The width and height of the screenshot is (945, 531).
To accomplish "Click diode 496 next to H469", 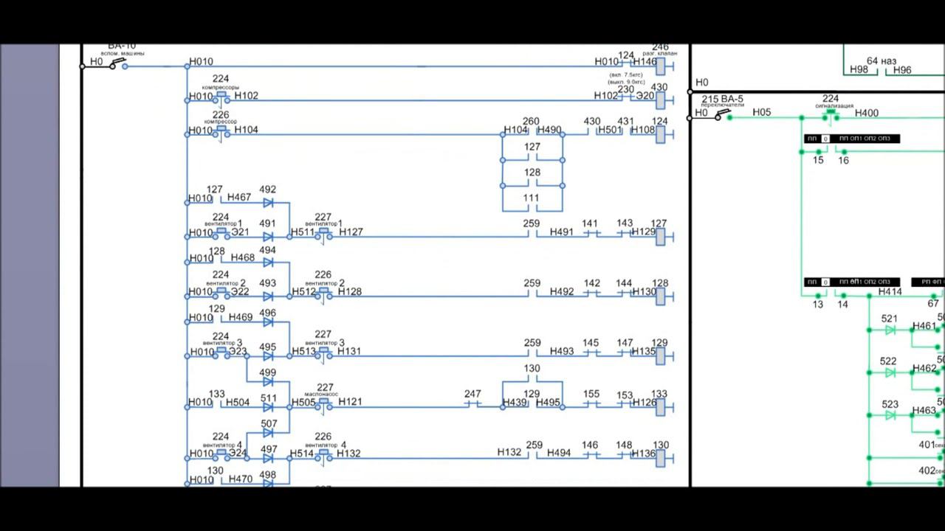I will pos(268,322).
